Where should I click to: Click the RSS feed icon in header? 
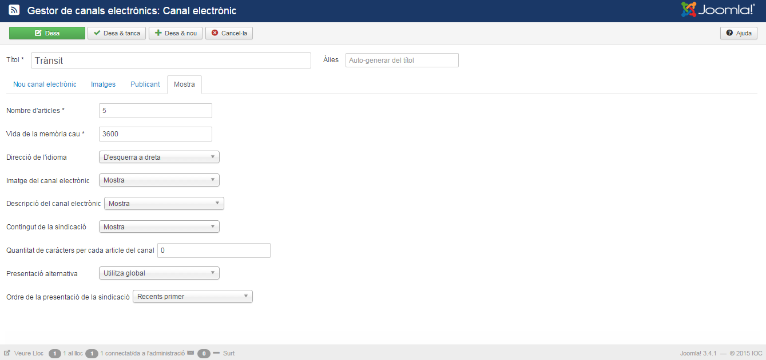pos(14,11)
